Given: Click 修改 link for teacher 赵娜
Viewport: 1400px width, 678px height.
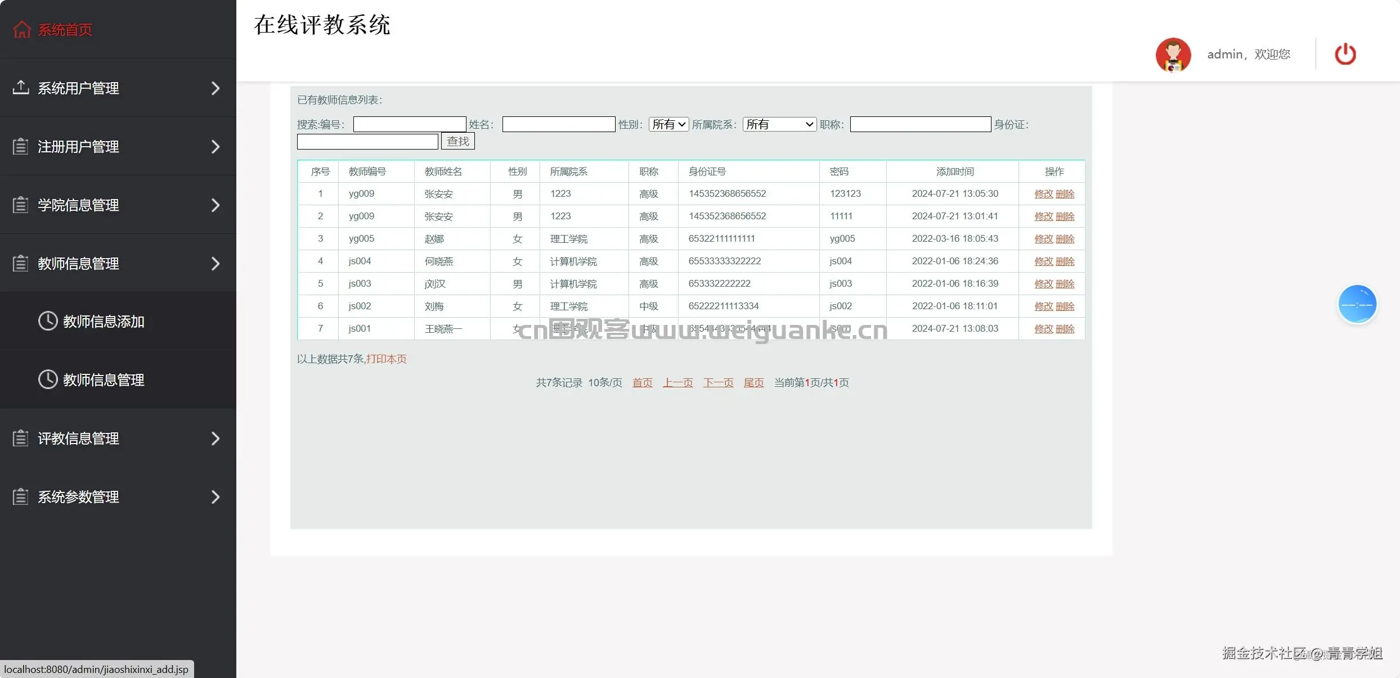Looking at the screenshot, I should tap(1043, 239).
